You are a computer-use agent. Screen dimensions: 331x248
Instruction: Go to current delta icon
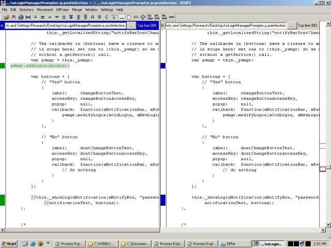coord(28,17)
